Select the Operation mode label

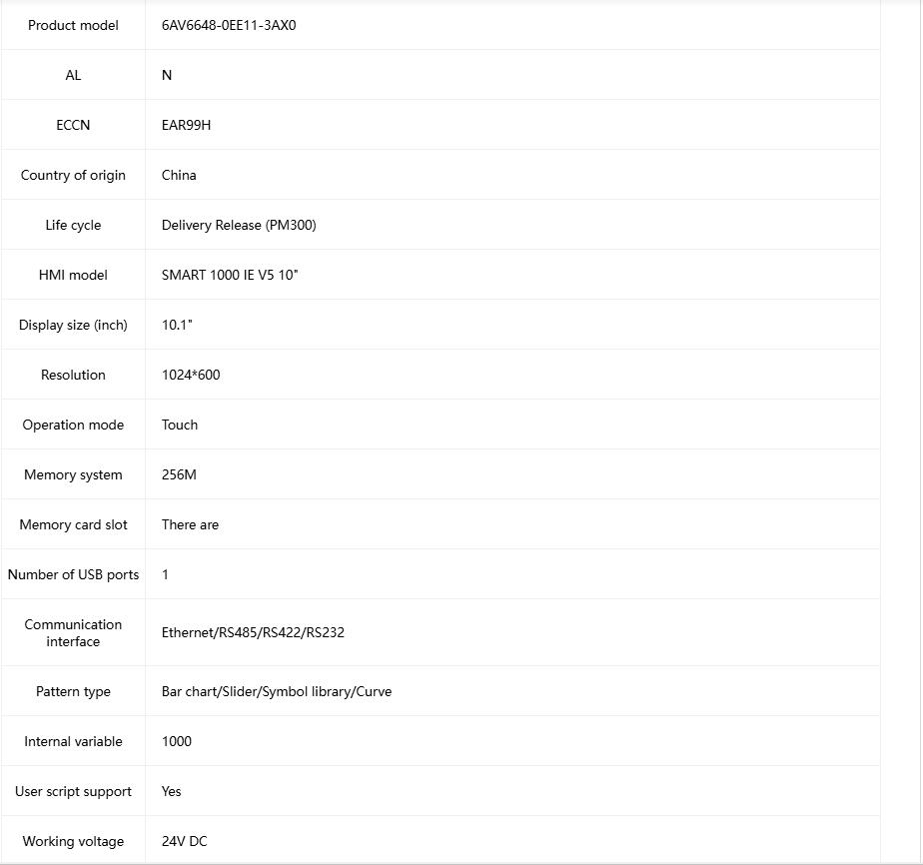tap(73, 425)
